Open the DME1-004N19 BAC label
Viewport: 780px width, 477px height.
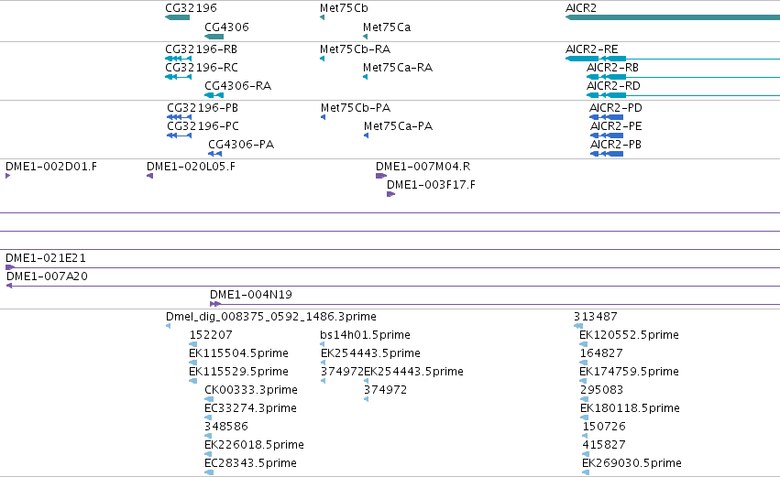[251, 295]
